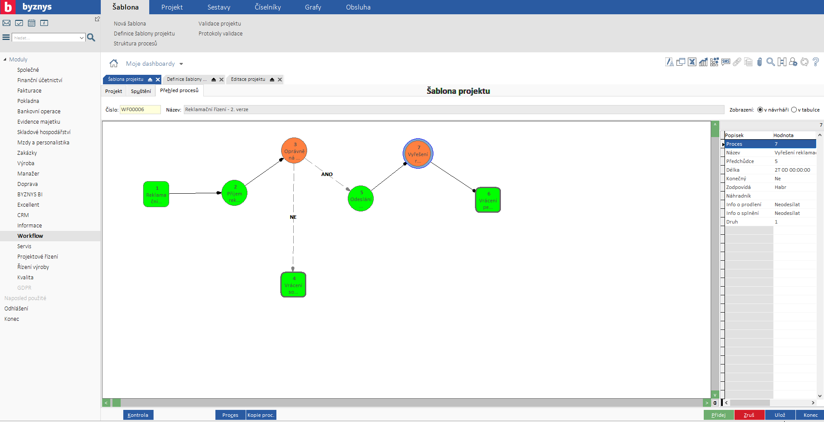Click the mail envelope icon
The image size is (824, 422).
pyautogui.click(x=6, y=23)
